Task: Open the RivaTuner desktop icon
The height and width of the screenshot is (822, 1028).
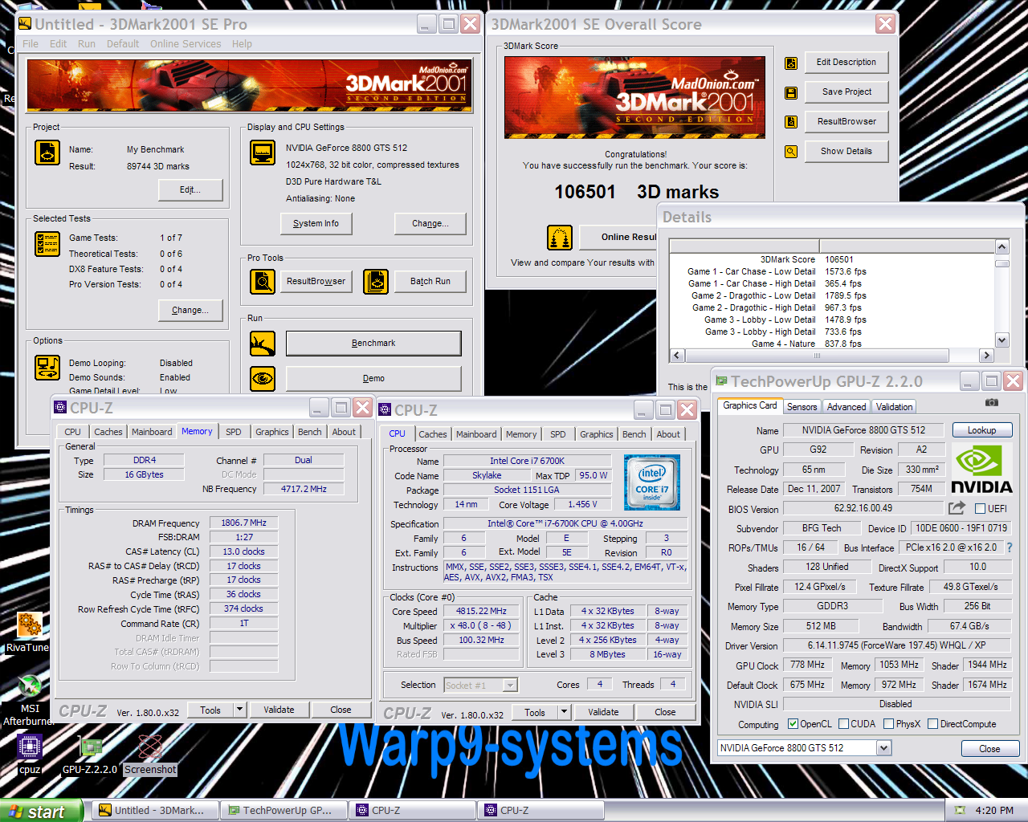Action: coord(29,633)
